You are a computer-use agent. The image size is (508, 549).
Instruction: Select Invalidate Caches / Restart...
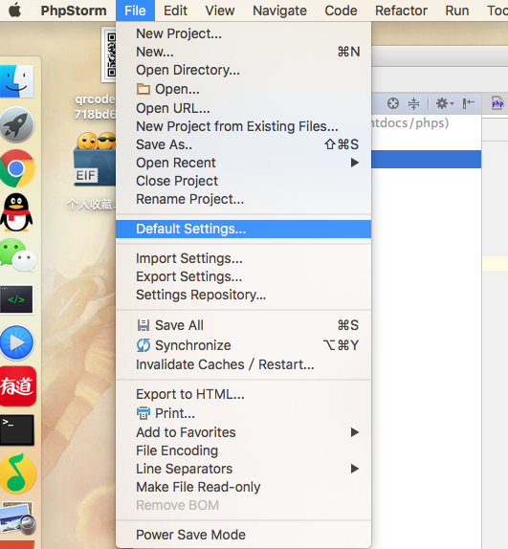click(x=243, y=364)
